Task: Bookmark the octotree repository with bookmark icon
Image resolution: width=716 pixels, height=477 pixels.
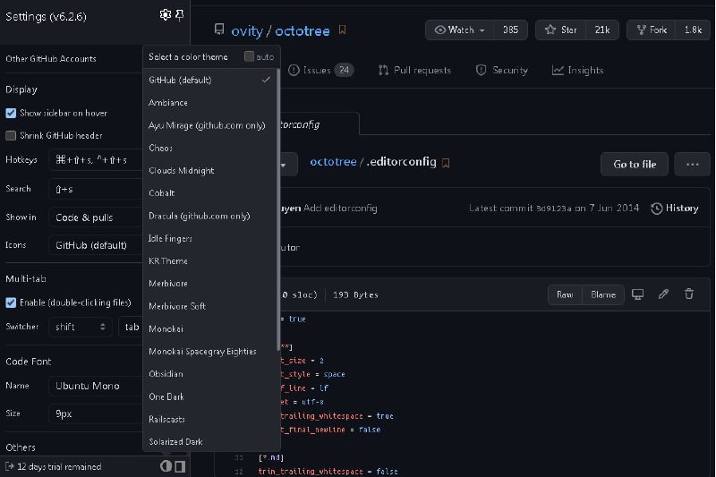Action: (x=342, y=30)
